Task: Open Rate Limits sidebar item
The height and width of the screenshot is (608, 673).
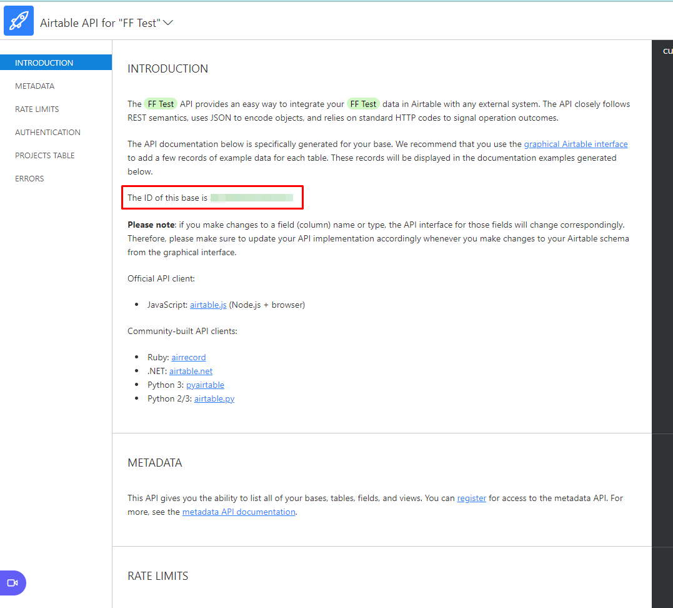Action: [37, 109]
